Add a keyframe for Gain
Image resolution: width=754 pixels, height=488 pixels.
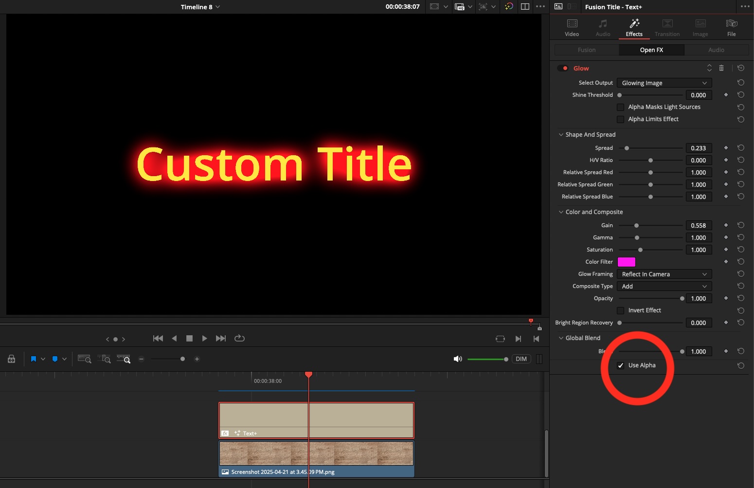(726, 225)
